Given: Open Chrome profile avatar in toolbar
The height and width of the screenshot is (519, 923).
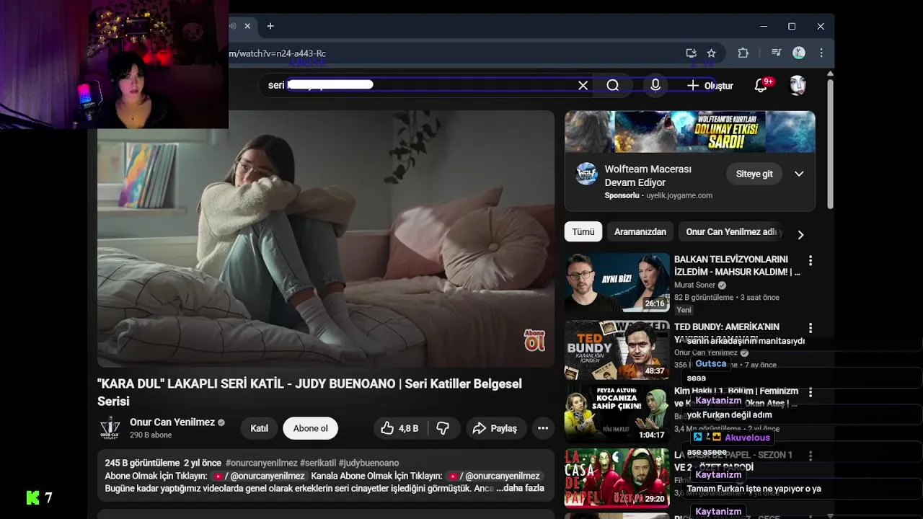Looking at the screenshot, I should pyautogui.click(x=798, y=53).
